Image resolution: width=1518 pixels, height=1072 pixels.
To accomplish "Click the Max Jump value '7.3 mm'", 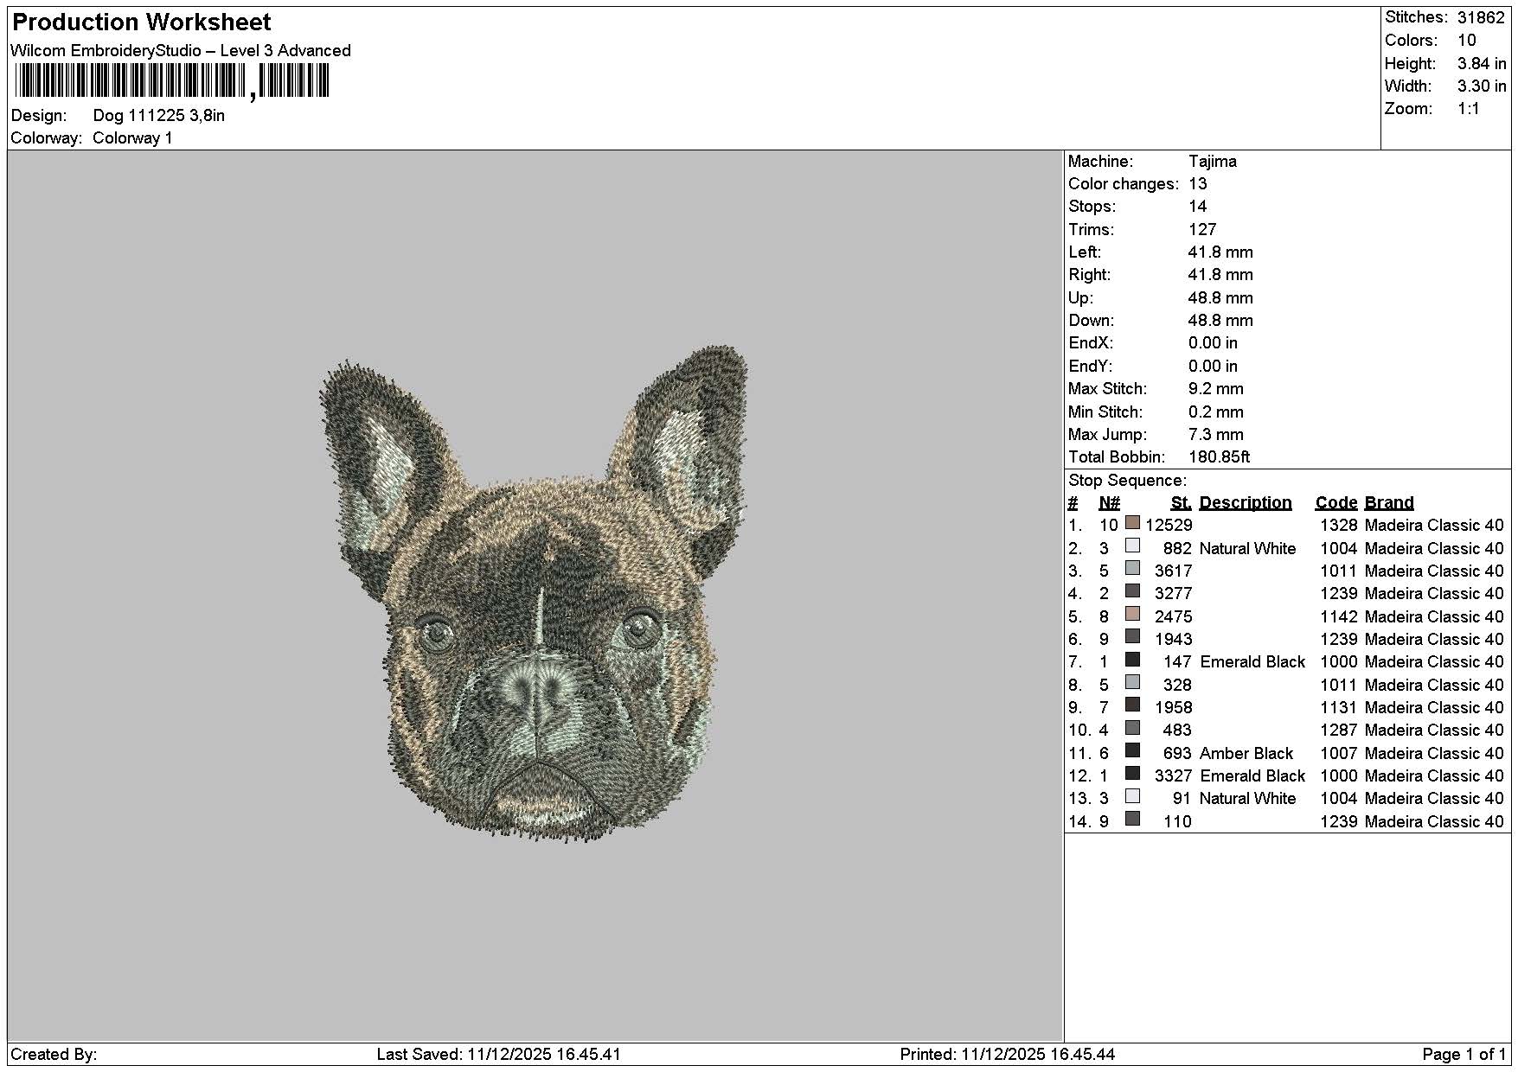I will click(x=1215, y=435).
